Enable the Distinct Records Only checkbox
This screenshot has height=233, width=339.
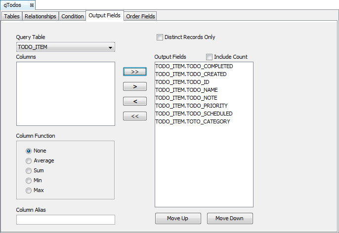tap(160, 37)
